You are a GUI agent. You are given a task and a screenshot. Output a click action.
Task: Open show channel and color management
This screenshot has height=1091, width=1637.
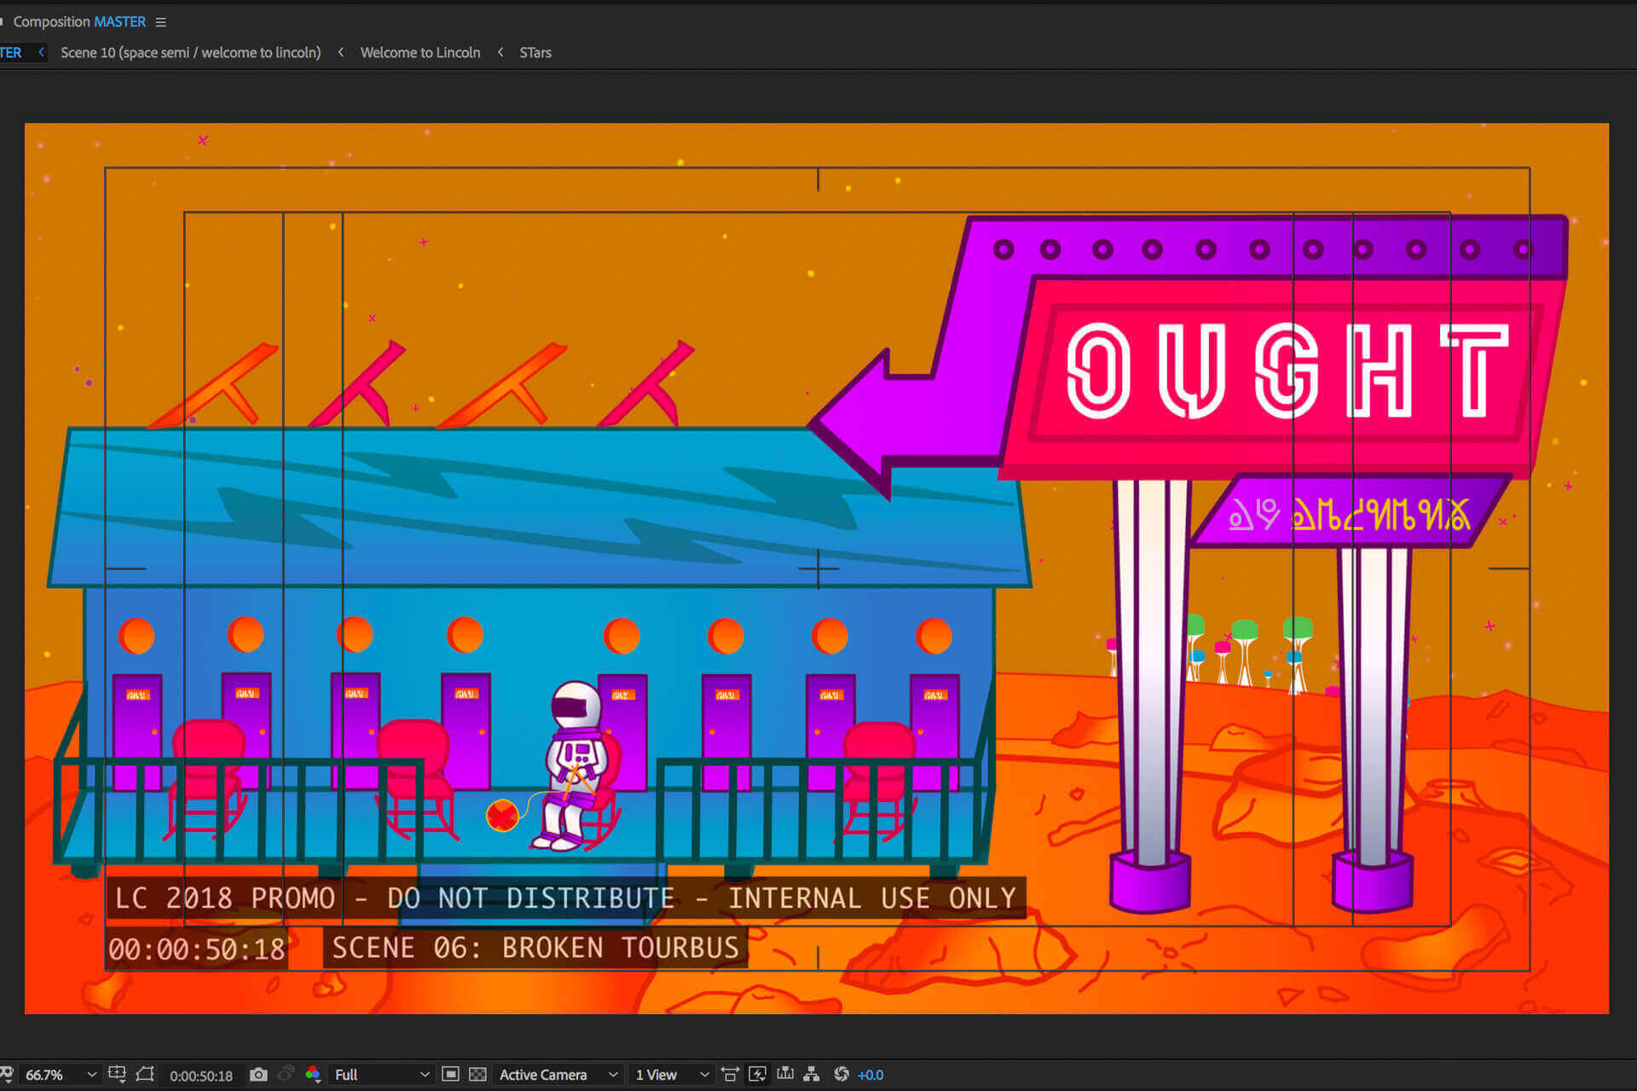click(x=313, y=1075)
